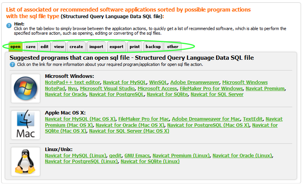Image resolution: width=303 pixels, height=185 pixels.
Task: Open Navicat for MySQL (Mac OS X) link
Action: tap(80, 119)
